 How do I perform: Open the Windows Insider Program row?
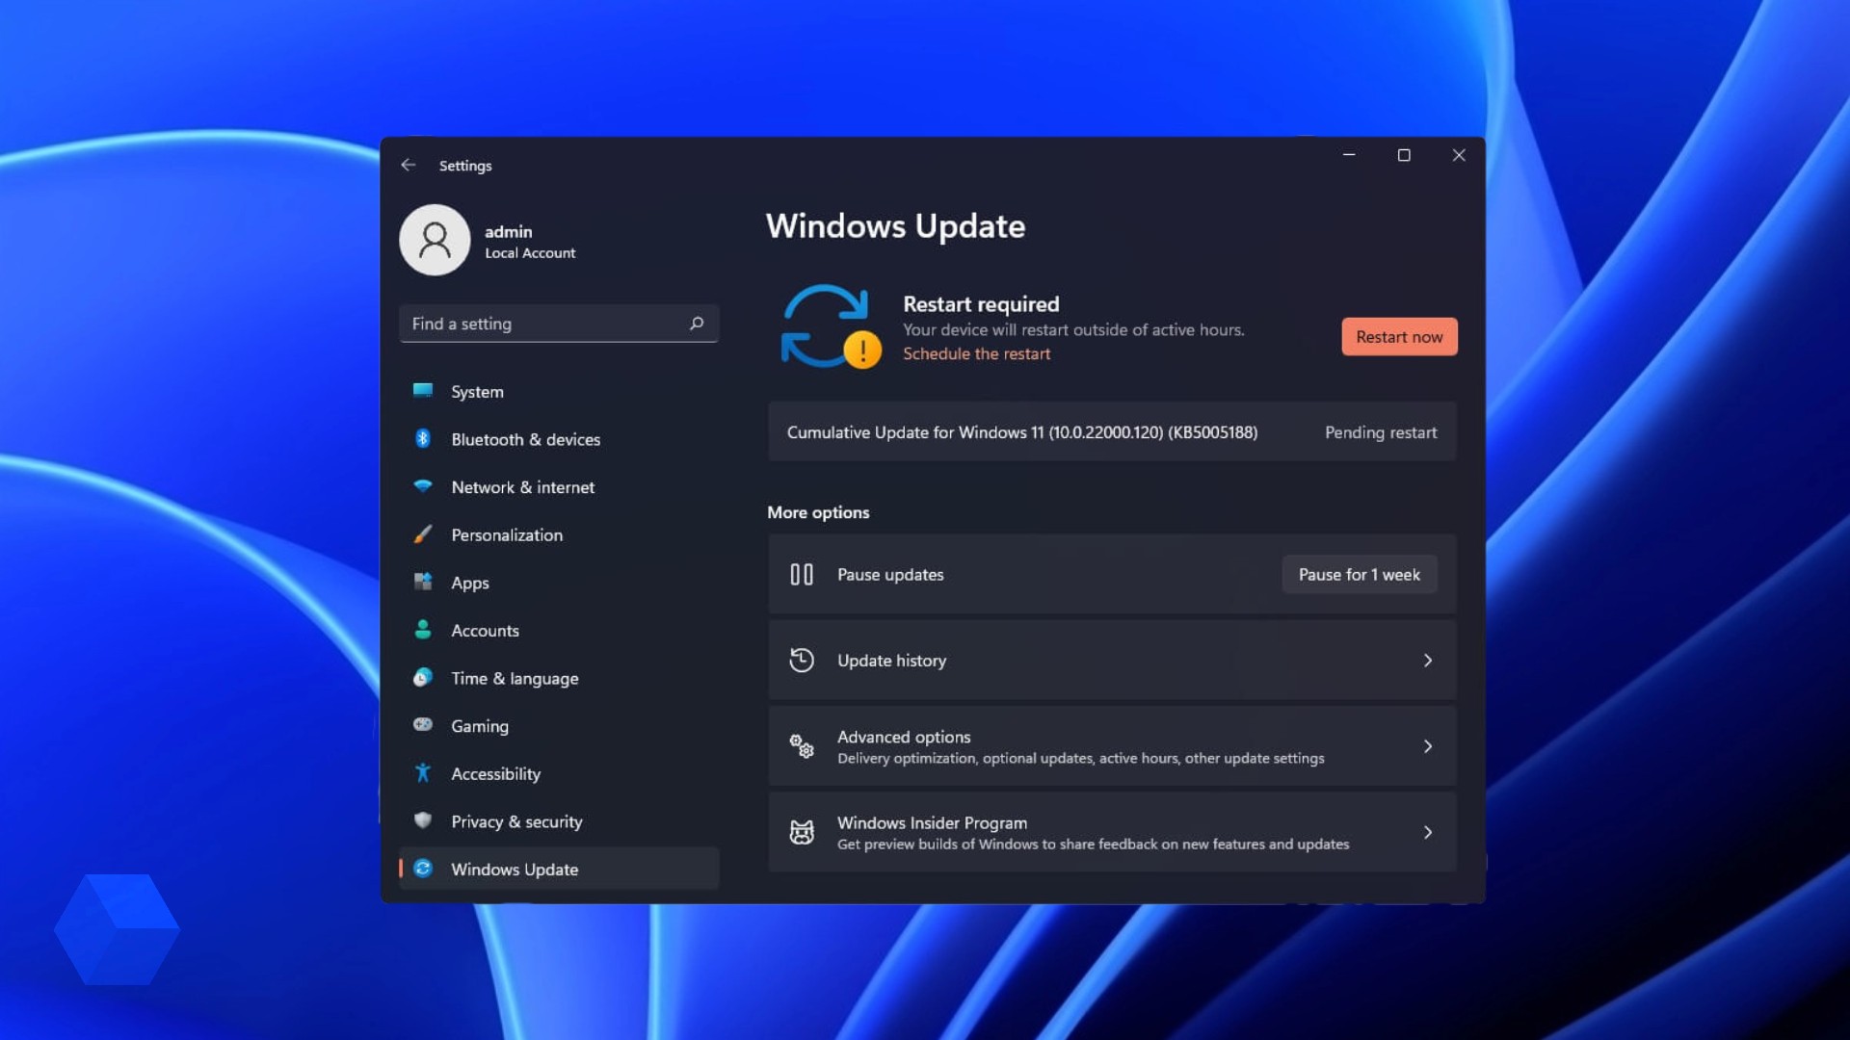[x=1112, y=832]
